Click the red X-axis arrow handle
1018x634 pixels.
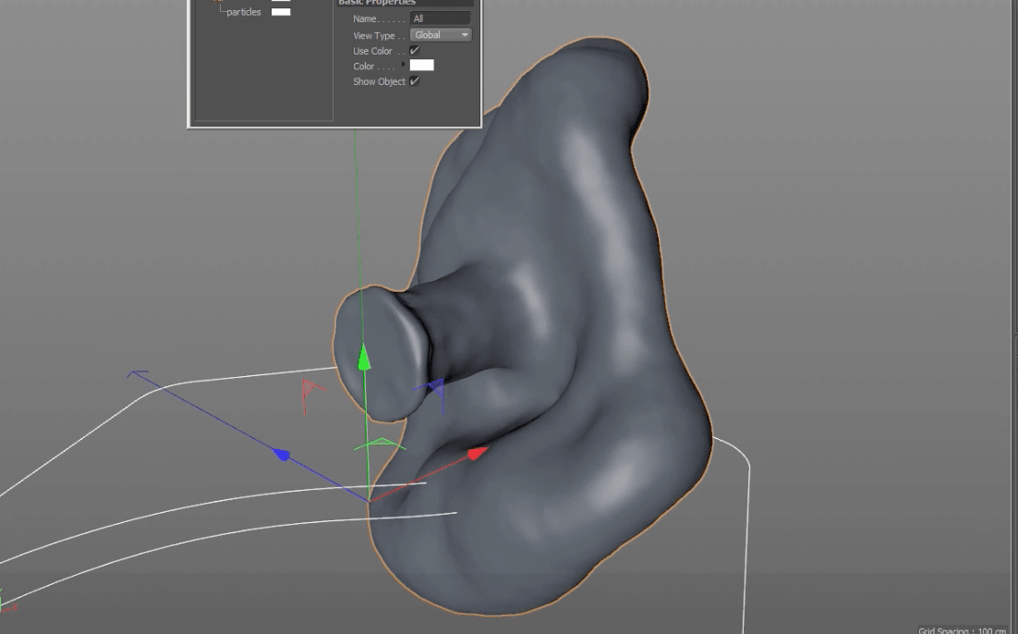click(x=478, y=453)
